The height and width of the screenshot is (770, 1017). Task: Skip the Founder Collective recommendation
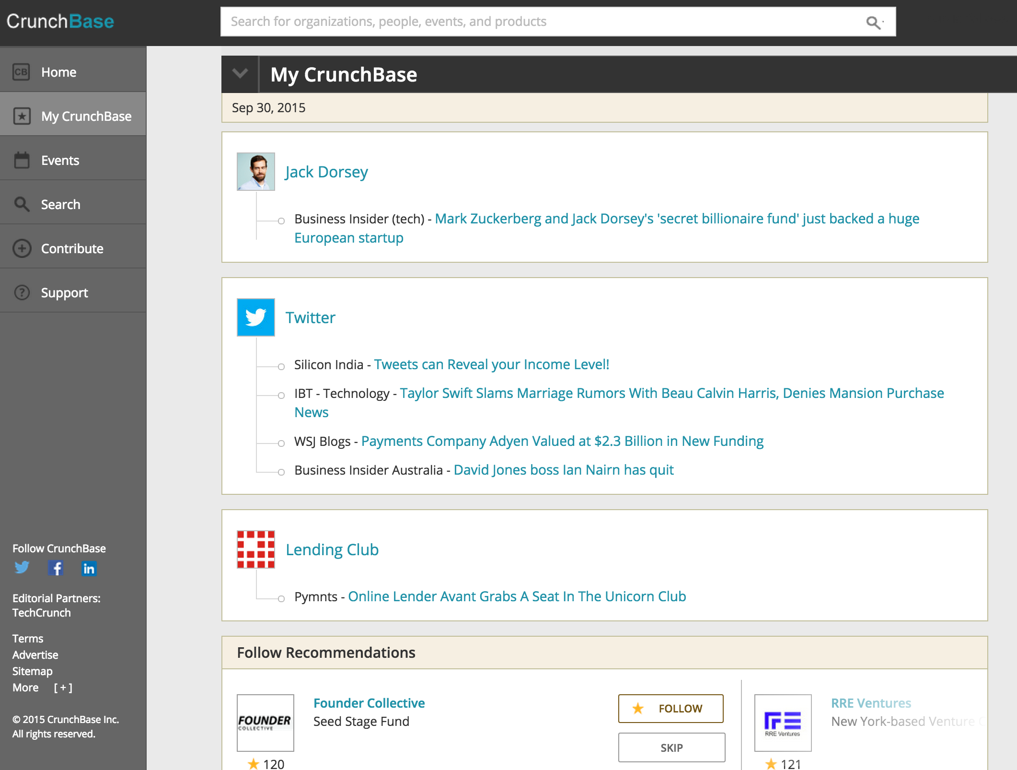(671, 747)
